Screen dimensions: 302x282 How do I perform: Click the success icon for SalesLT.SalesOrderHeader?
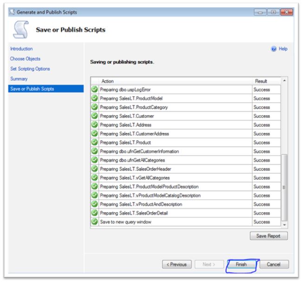coord(95,169)
